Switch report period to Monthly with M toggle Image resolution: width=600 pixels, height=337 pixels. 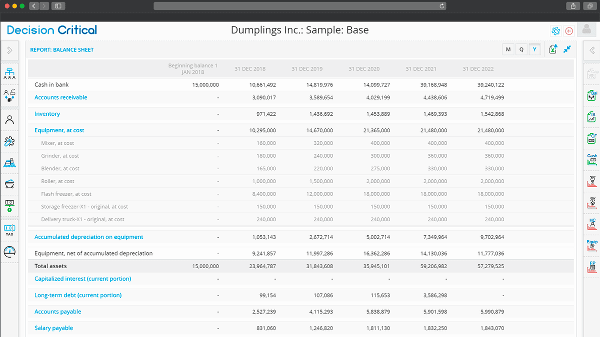coord(508,49)
